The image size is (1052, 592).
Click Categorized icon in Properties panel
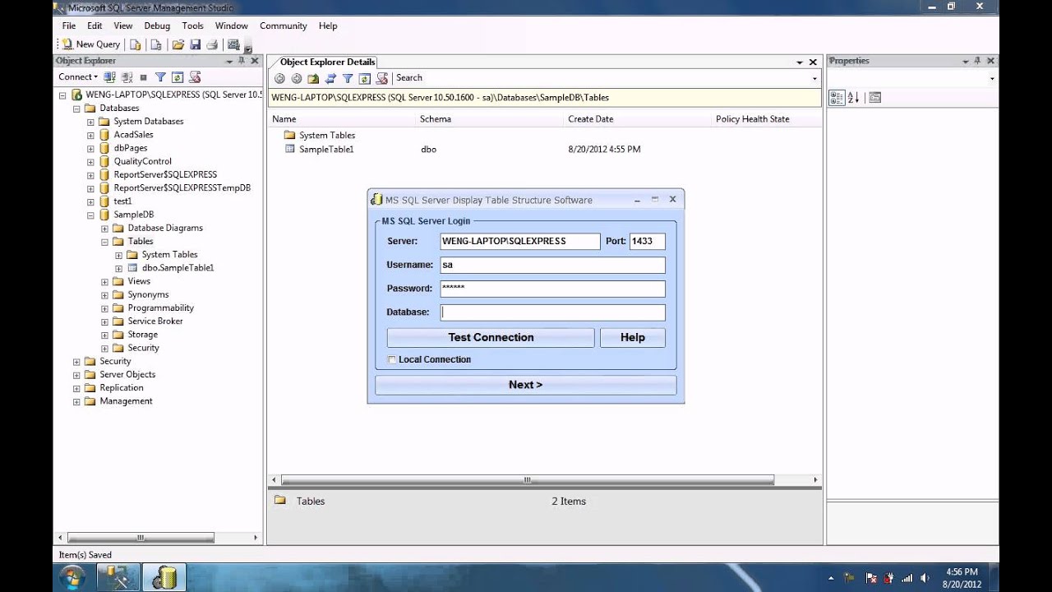coord(837,97)
